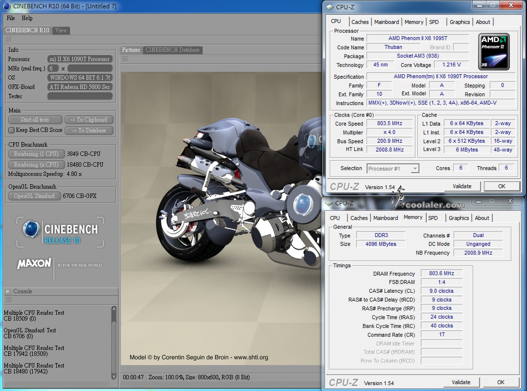Click the To Clipboard button
This screenshot has height=391, width=527.
(x=89, y=119)
